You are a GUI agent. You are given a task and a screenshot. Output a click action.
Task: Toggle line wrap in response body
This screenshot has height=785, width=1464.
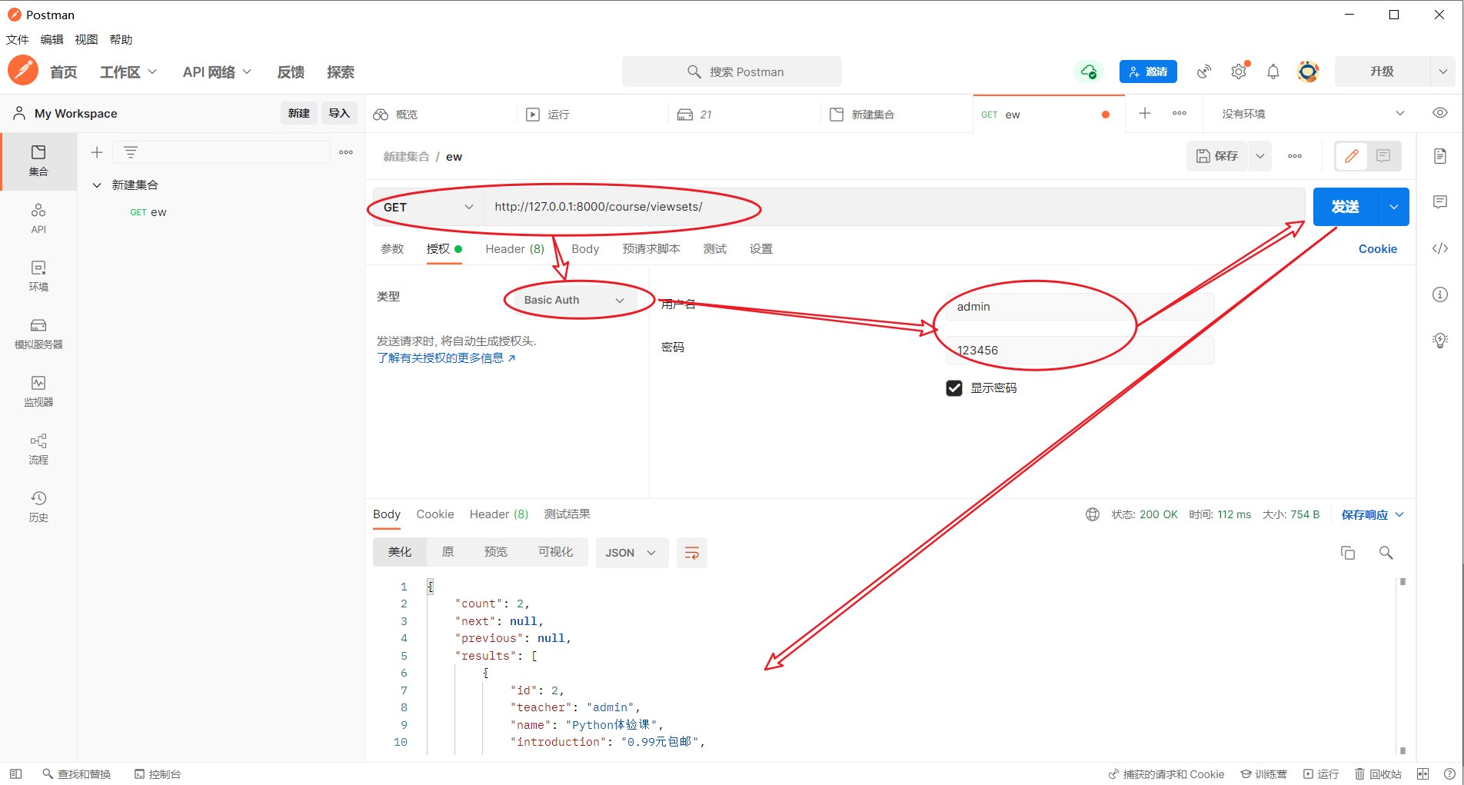tap(692, 553)
